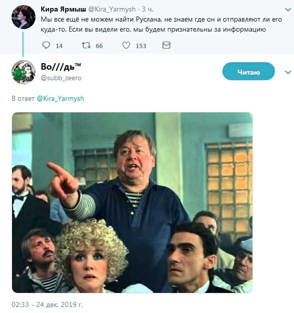Click the envelope direct message icon
This screenshot has height=313, width=294.
166,45
